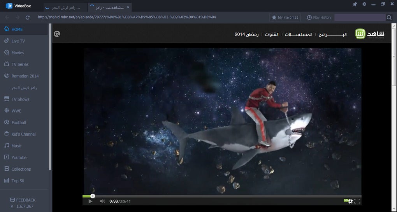Click version number V 1.6.7.367
Screen dimensions: 397x212
tap(22, 206)
